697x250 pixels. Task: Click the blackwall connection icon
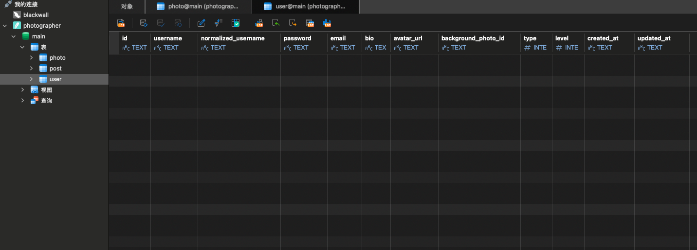17,15
